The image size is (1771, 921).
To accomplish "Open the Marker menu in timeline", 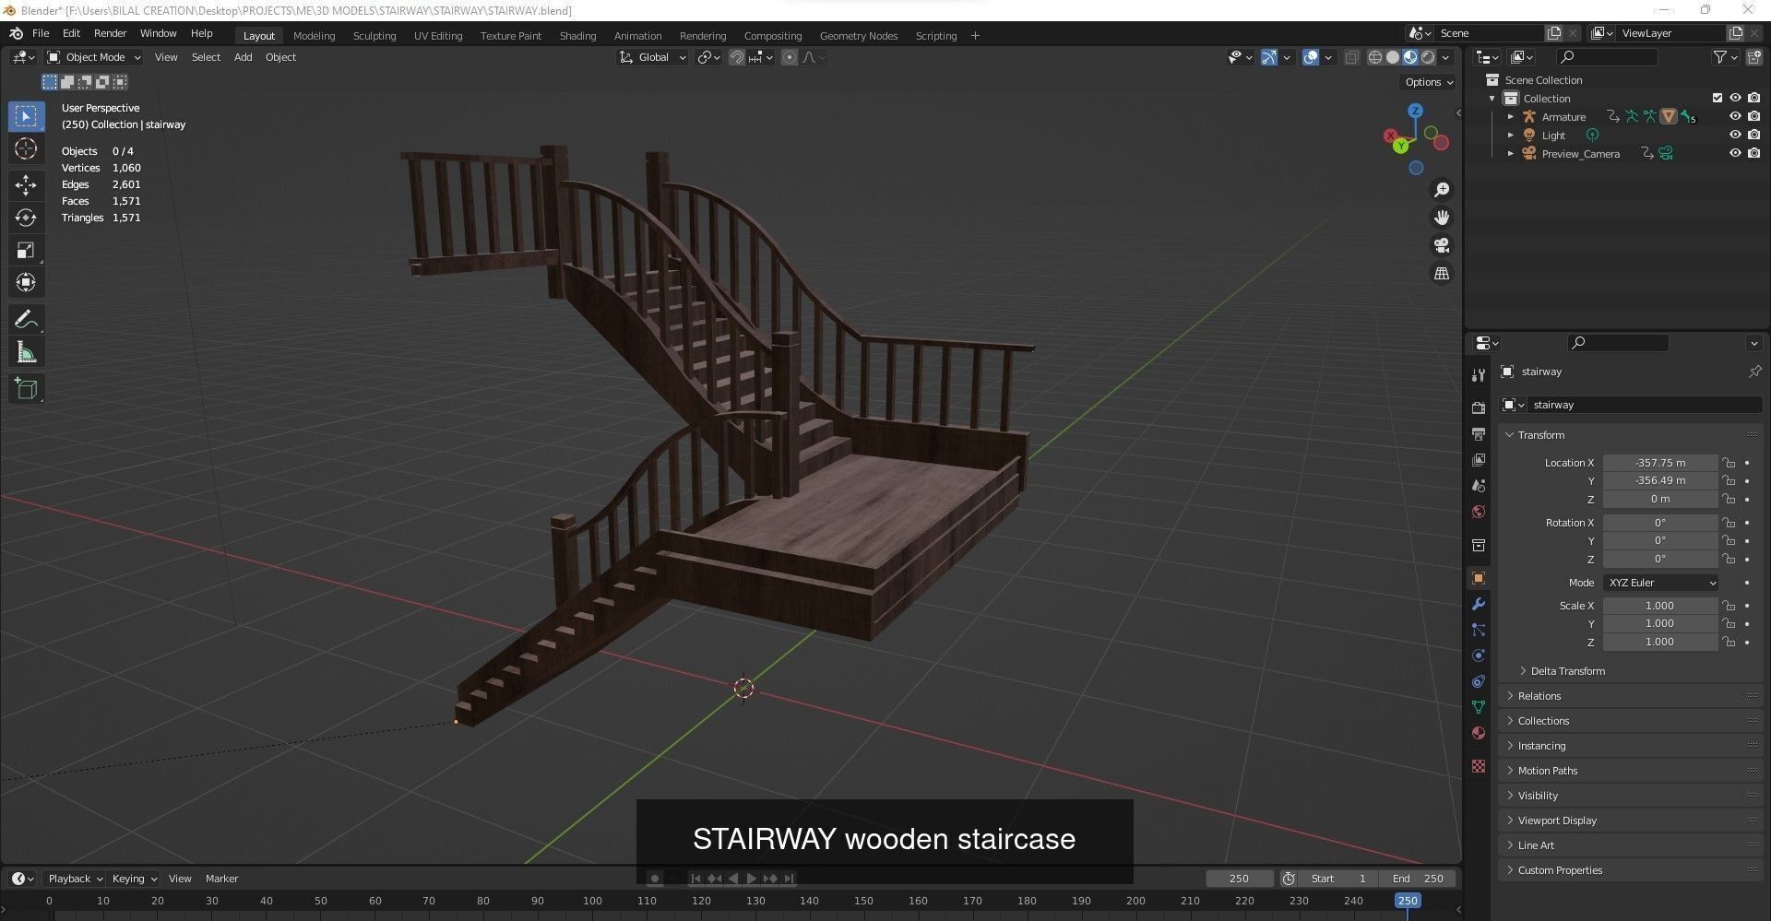I will click(x=221, y=879).
